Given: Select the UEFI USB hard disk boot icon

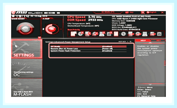Looking at the screenshot, I should [88, 34].
